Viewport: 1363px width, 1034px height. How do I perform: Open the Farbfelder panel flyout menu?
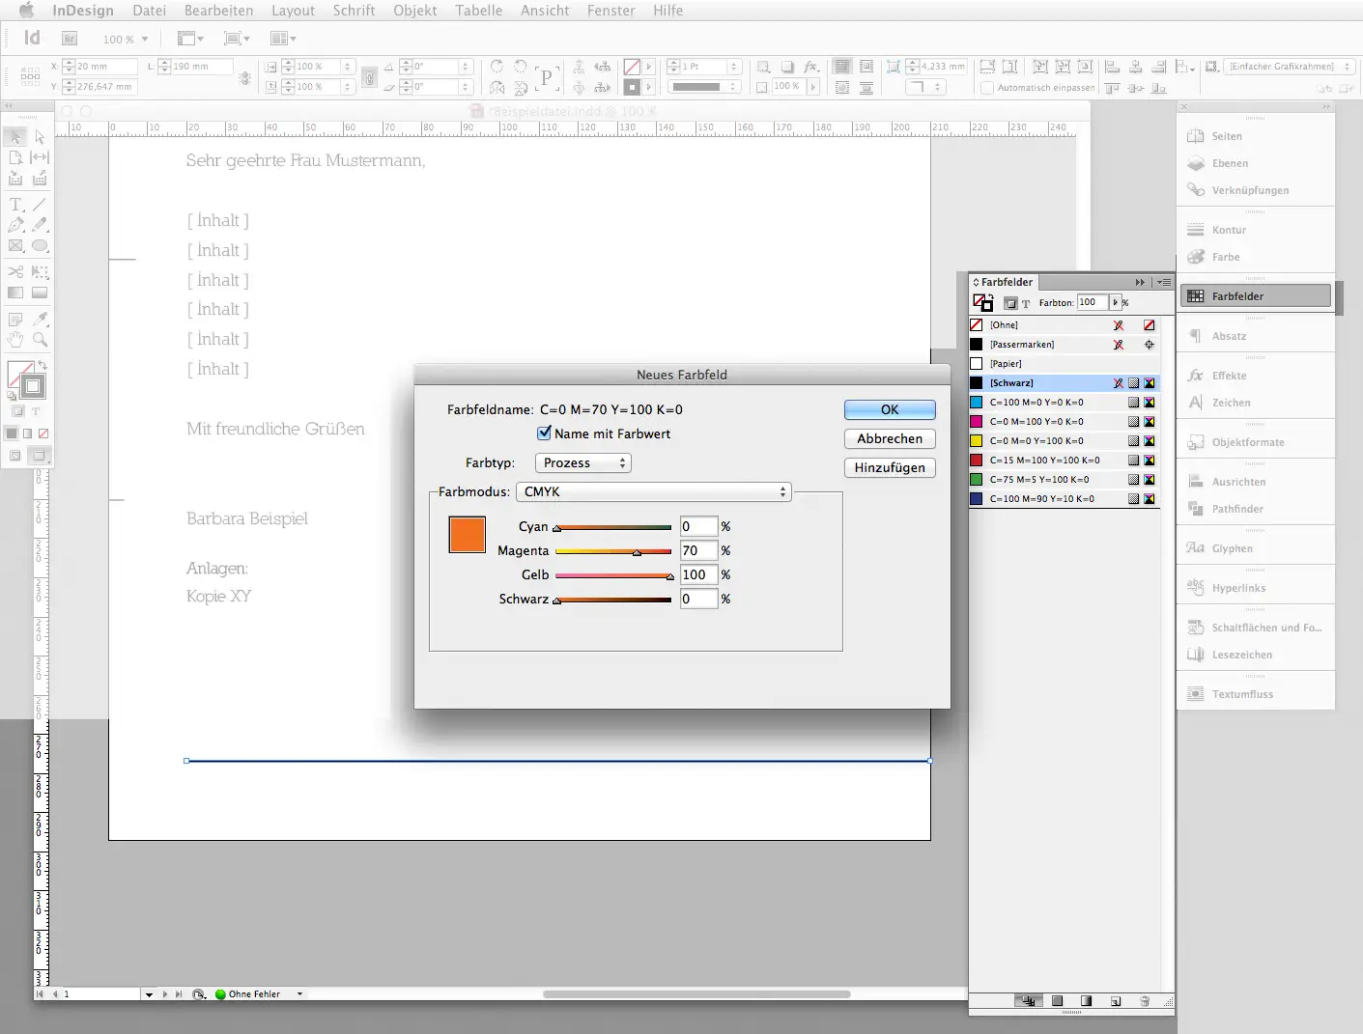pyautogui.click(x=1164, y=281)
